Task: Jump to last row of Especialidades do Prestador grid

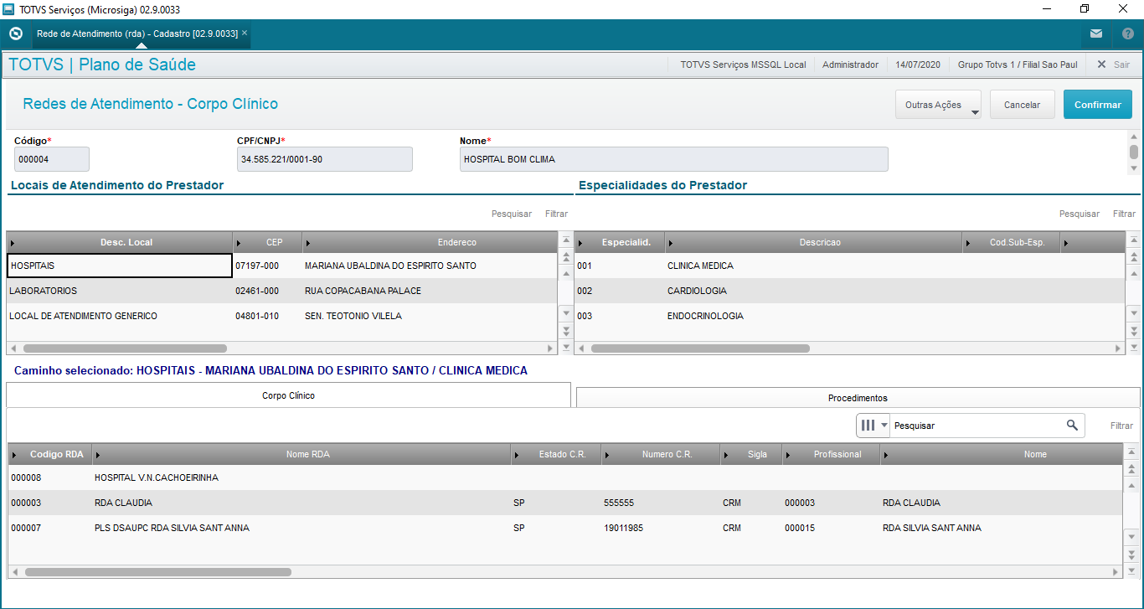Action: click(x=1134, y=346)
